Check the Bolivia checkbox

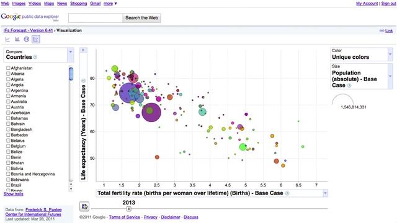(x=8, y=168)
